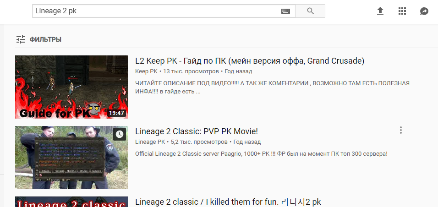Visit the Lineage PK channel
This screenshot has height=207, width=438.
(150, 142)
